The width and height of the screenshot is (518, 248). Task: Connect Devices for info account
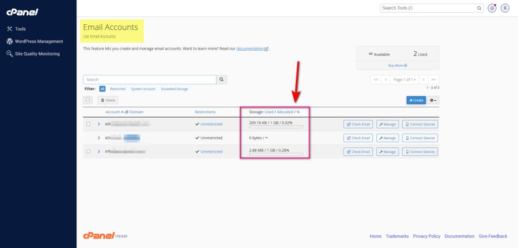(x=420, y=152)
